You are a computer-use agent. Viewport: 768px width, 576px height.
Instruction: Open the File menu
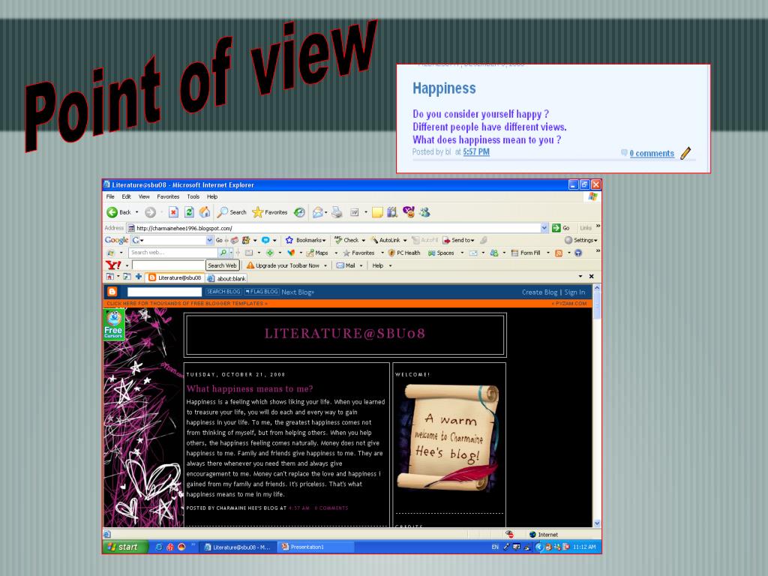tap(110, 196)
